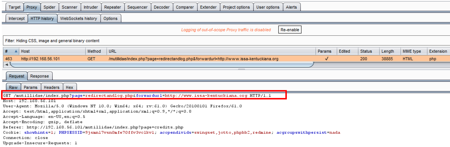
Task: Click the Params checkmark in row 463
Action: tap(326, 58)
